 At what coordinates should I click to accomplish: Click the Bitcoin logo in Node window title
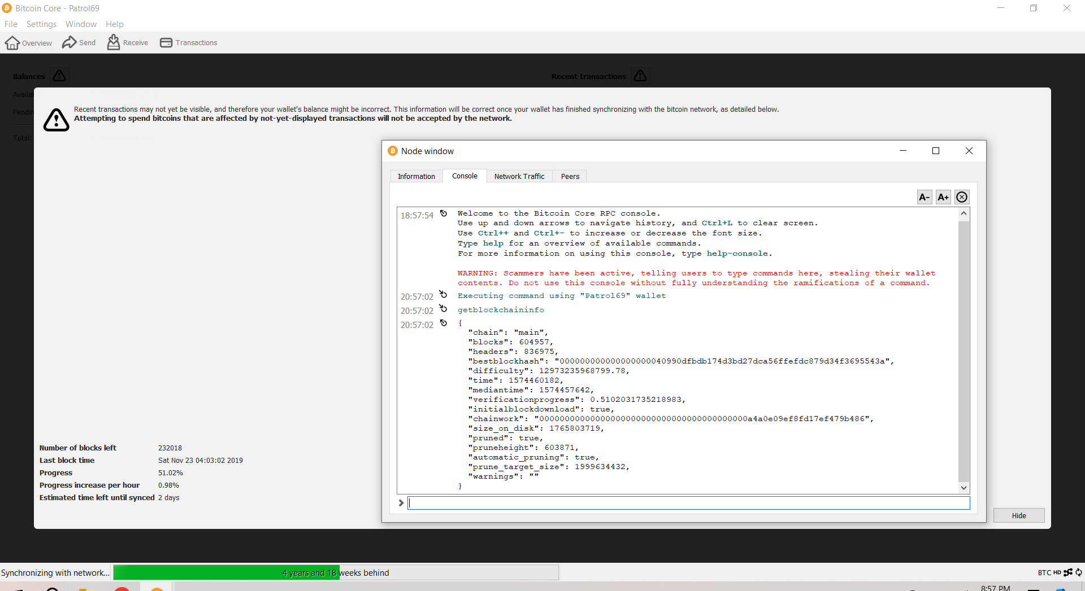393,151
